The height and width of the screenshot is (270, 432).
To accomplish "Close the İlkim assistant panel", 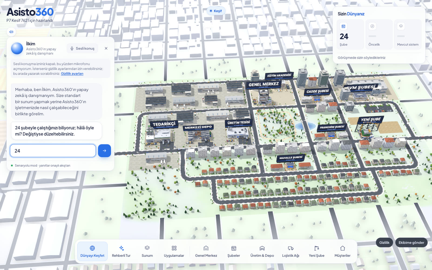I will click(106, 48).
